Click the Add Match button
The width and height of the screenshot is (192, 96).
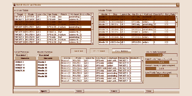79,51
